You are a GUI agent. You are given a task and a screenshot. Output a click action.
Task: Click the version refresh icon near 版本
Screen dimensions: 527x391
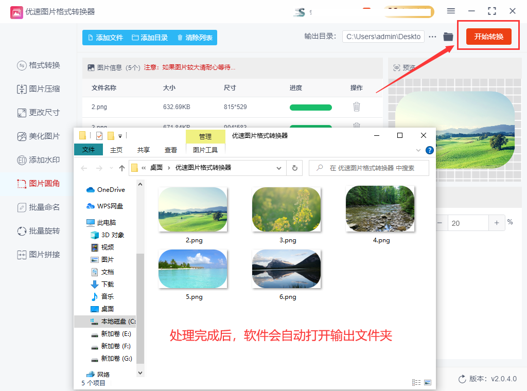pyautogui.click(x=462, y=379)
